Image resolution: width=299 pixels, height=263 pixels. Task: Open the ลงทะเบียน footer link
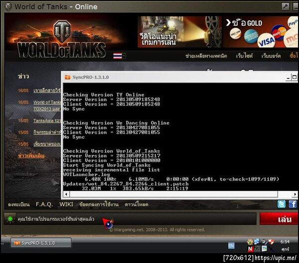point(19,204)
